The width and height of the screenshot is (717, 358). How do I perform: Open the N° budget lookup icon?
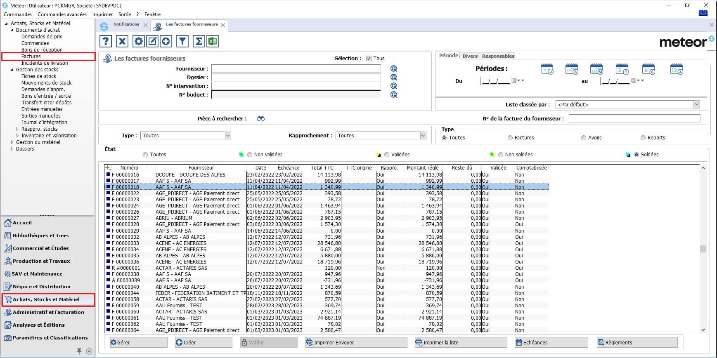pyautogui.click(x=394, y=95)
